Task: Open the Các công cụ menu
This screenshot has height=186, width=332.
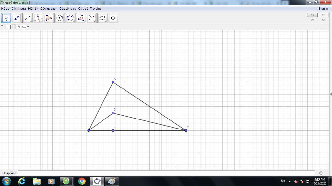Action: (67, 9)
